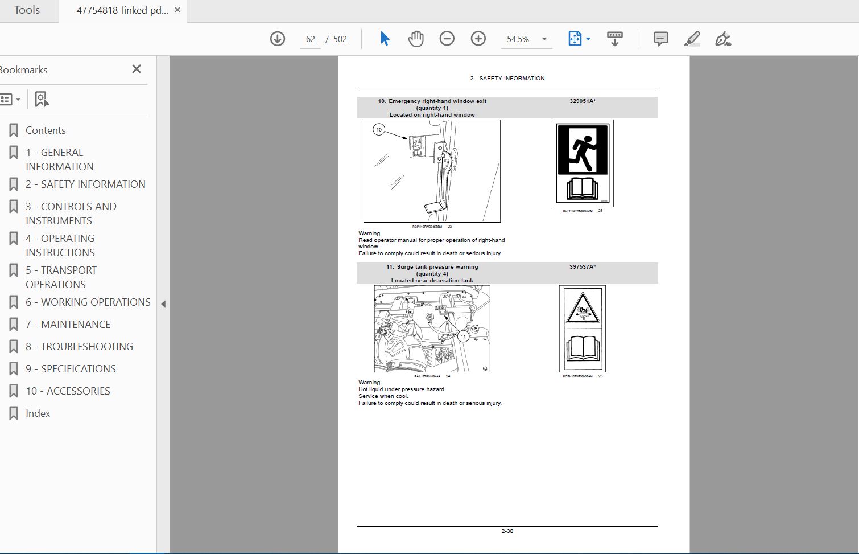
Task: Click the 'Hot liquid under pressure hazard' text
Action: tap(401, 389)
